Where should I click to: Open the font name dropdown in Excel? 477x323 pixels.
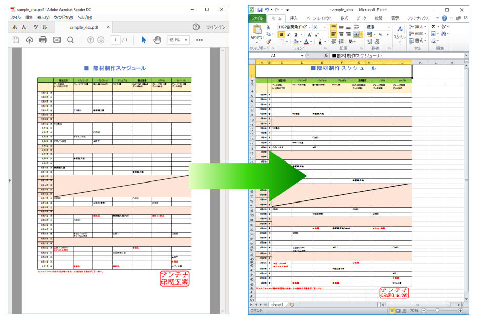pyautogui.click(x=309, y=27)
